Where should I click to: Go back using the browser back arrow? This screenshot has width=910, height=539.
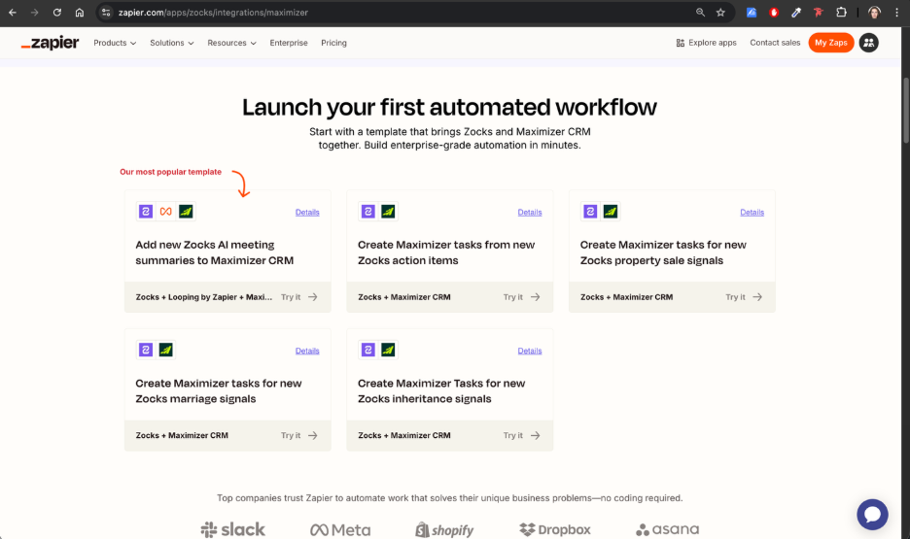pos(13,13)
